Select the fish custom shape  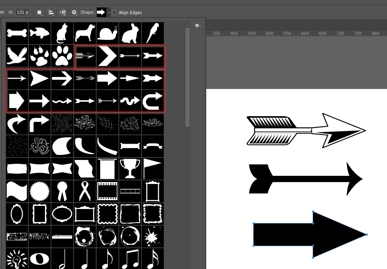coord(40,33)
